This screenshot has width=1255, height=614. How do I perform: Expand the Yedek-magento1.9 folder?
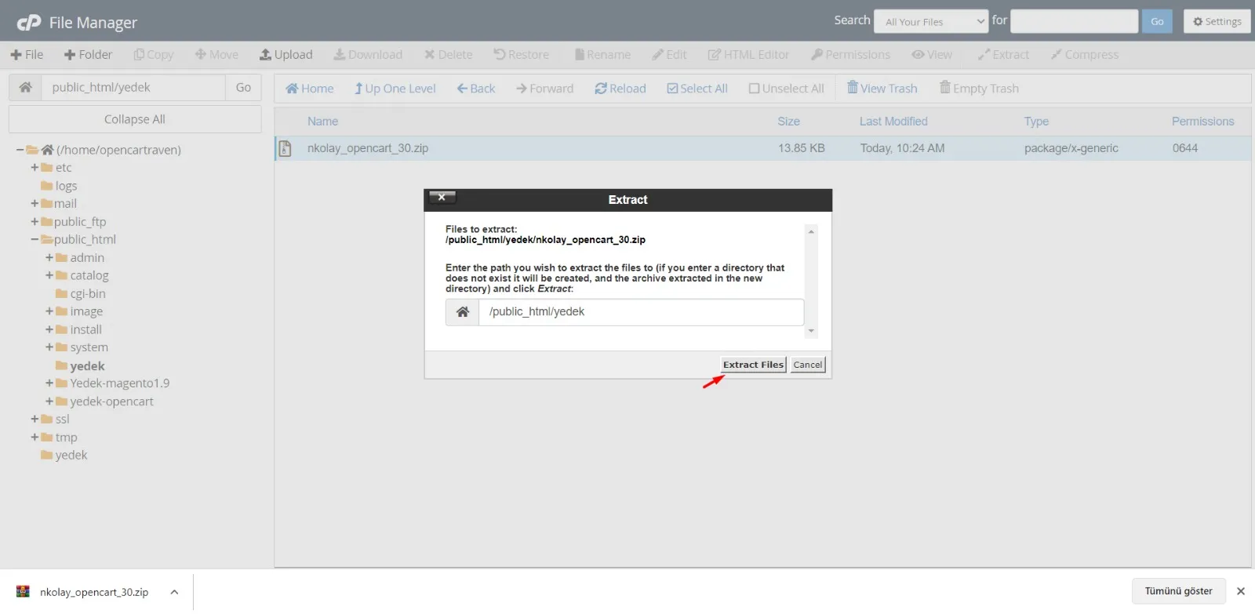[x=49, y=383]
